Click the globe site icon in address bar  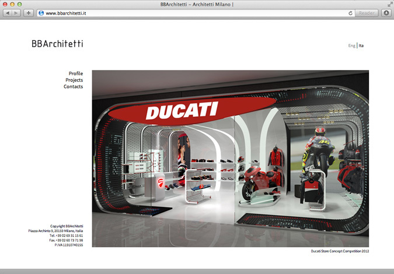click(41, 13)
